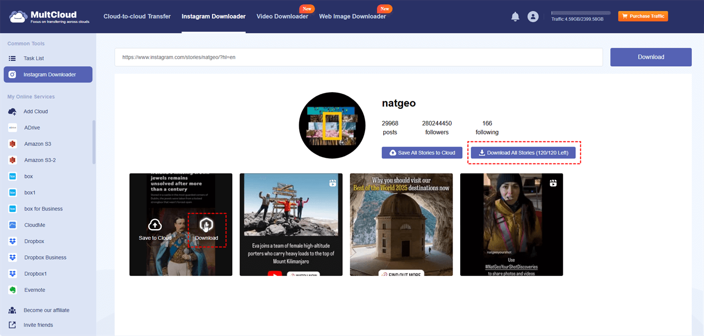This screenshot has width=704, height=336.
Task: Switch to the Instagram Downloader tab
Action: pyautogui.click(x=214, y=17)
